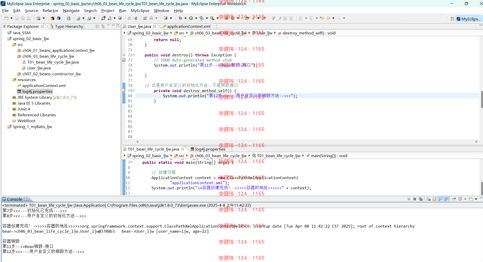Click Pin Console icon

(x=454, y=199)
